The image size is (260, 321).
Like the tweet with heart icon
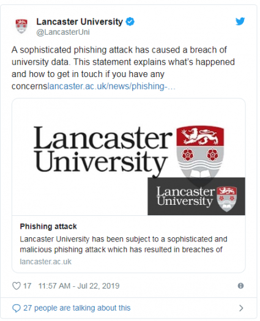[x=17, y=286]
